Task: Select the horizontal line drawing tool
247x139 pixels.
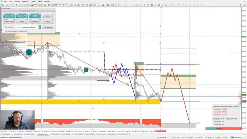Action: pos(130,5)
